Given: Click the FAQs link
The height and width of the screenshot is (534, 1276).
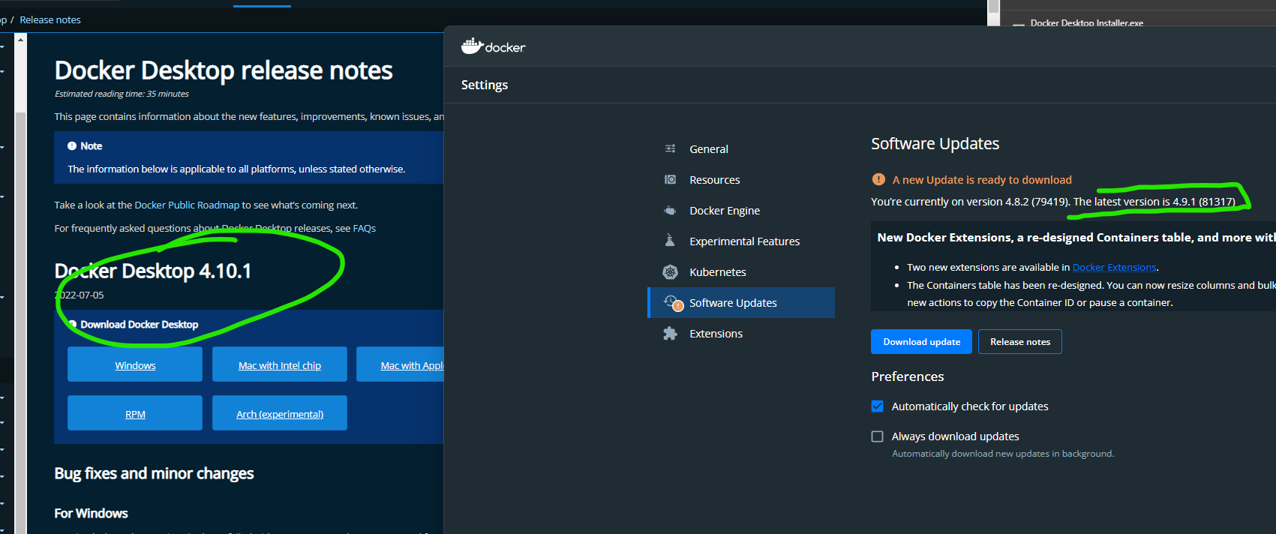Looking at the screenshot, I should point(364,229).
